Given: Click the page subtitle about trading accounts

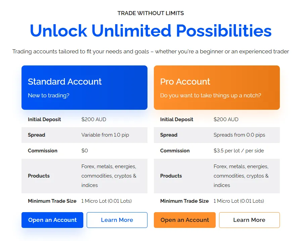Looking at the screenshot, I should tap(150, 51).
